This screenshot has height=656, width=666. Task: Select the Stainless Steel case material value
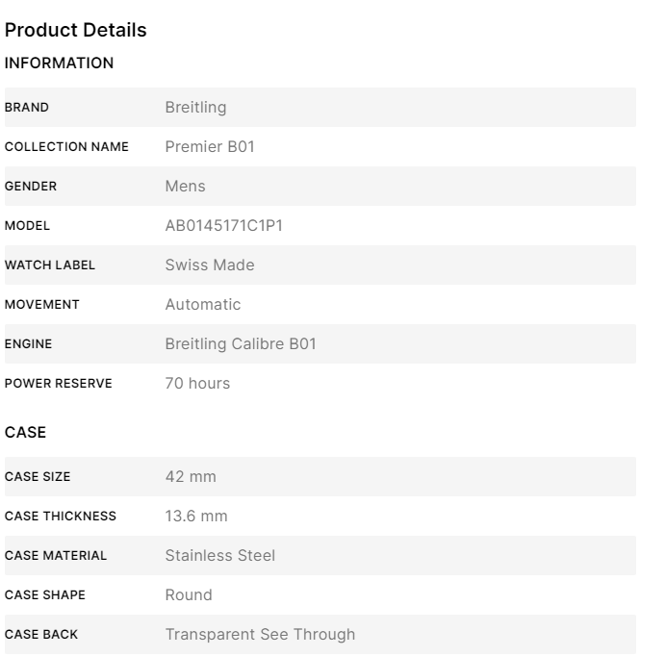(219, 556)
